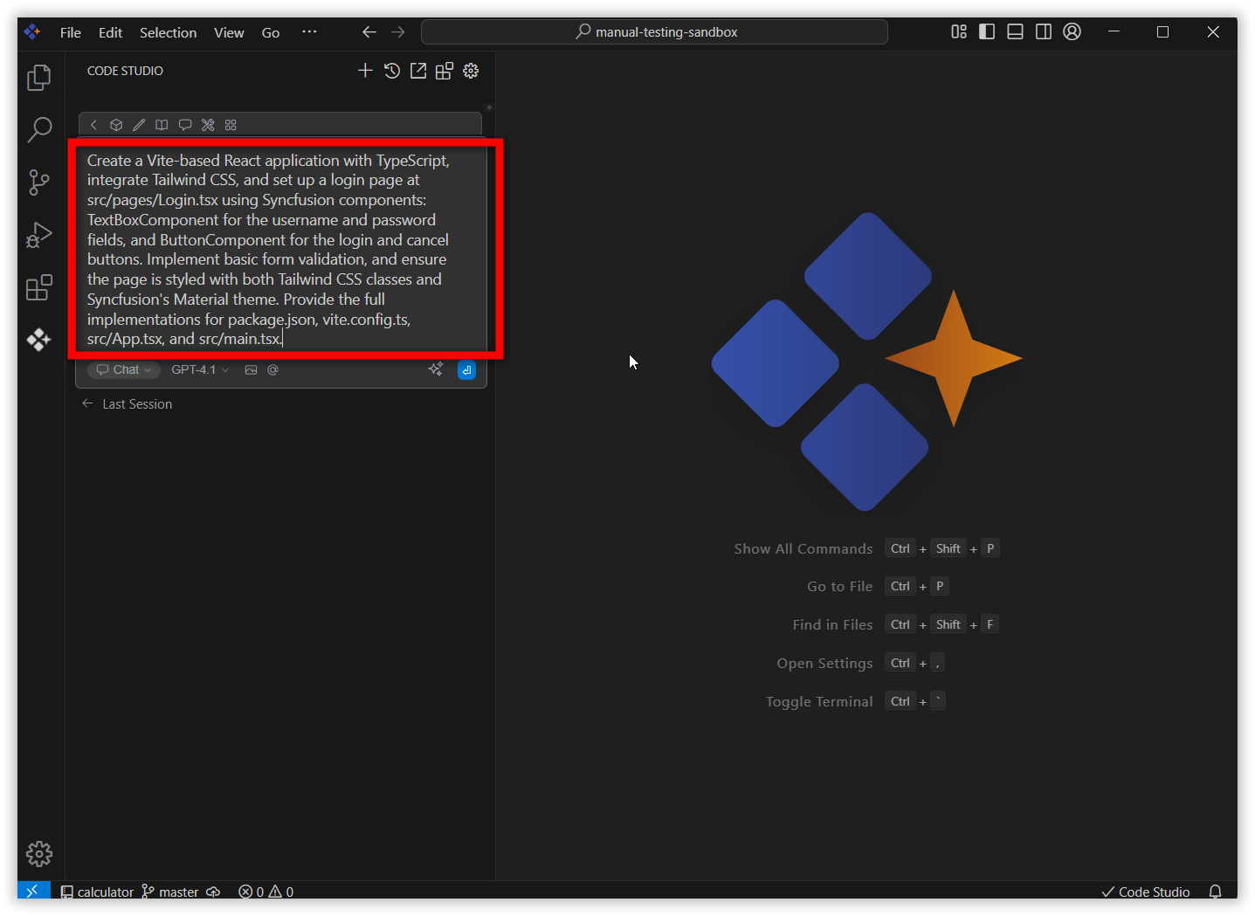Open the View menu
The width and height of the screenshot is (1255, 916).
[x=229, y=32]
